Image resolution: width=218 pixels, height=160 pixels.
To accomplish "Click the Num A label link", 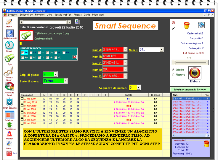I will [97, 50].
